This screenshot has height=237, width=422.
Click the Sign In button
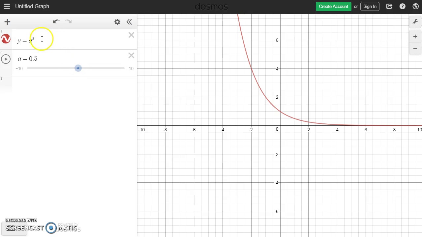[370, 6]
